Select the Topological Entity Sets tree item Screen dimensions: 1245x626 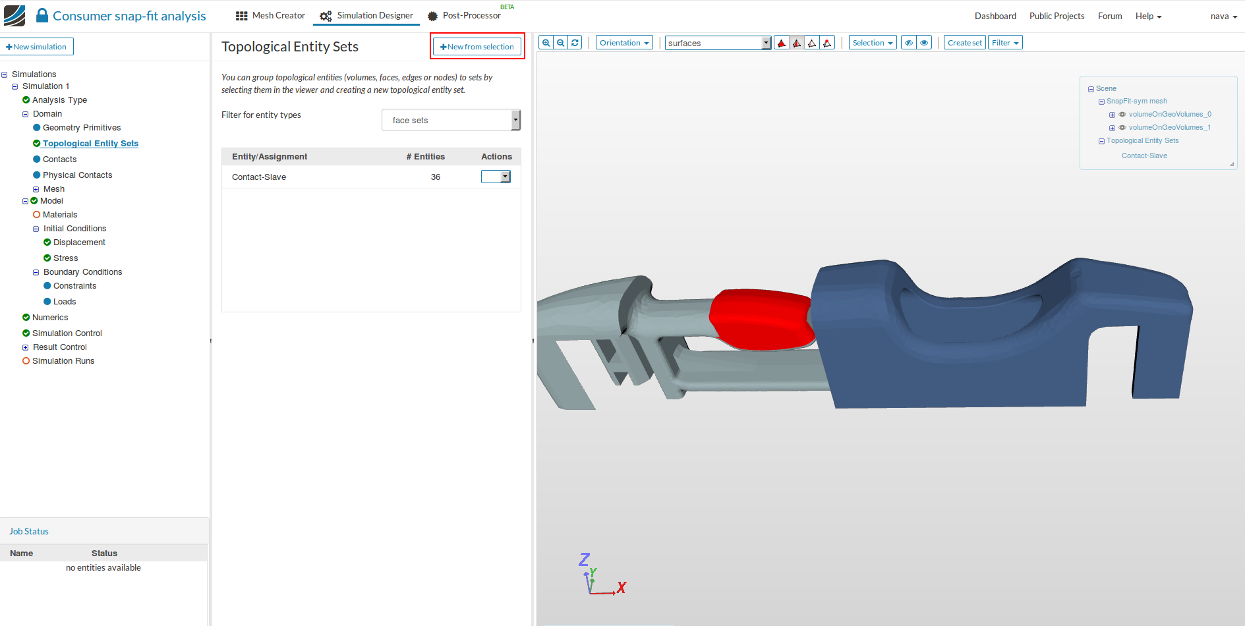pos(90,144)
